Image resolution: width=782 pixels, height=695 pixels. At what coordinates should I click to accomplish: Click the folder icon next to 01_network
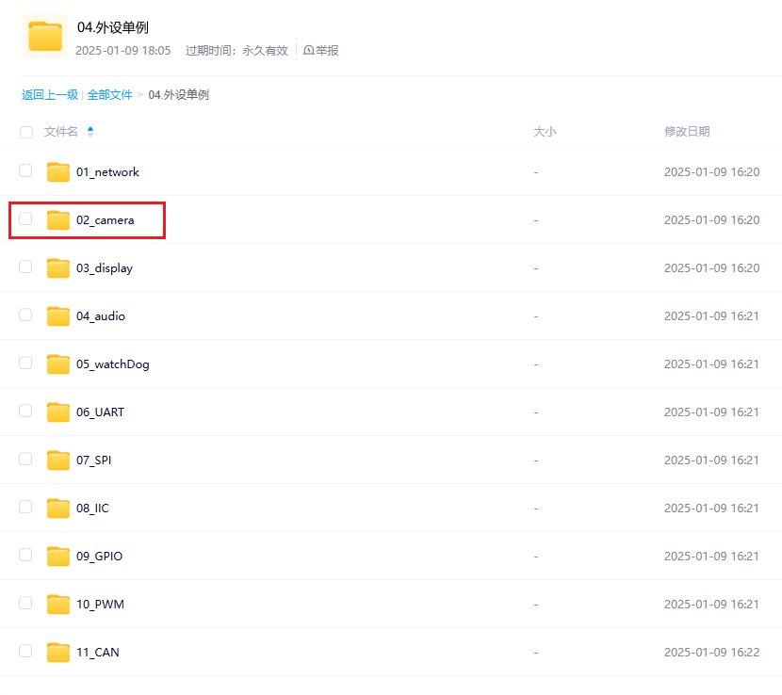click(x=57, y=171)
